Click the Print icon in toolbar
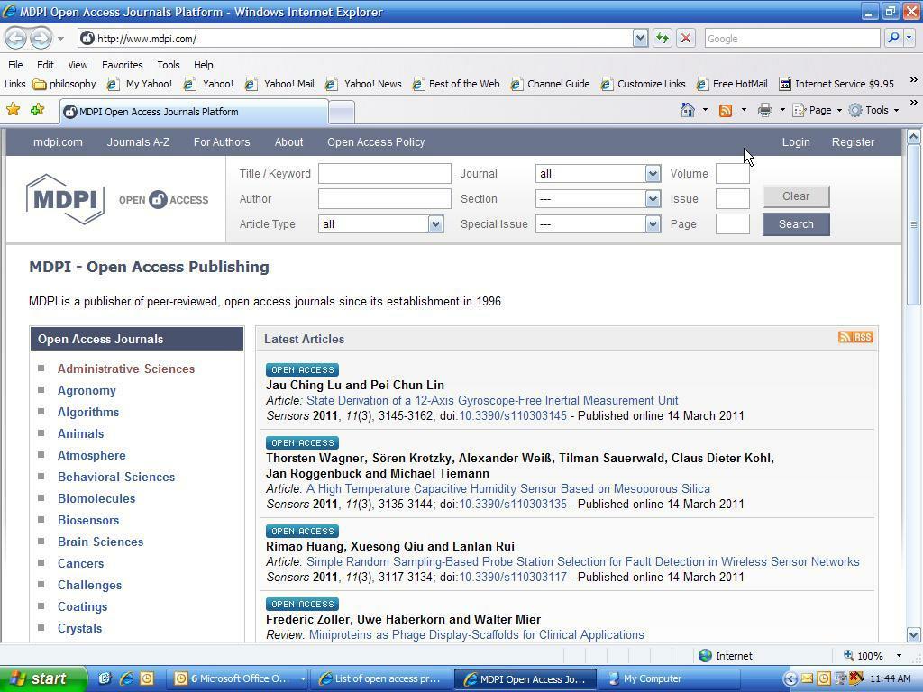 click(x=764, y=110)
